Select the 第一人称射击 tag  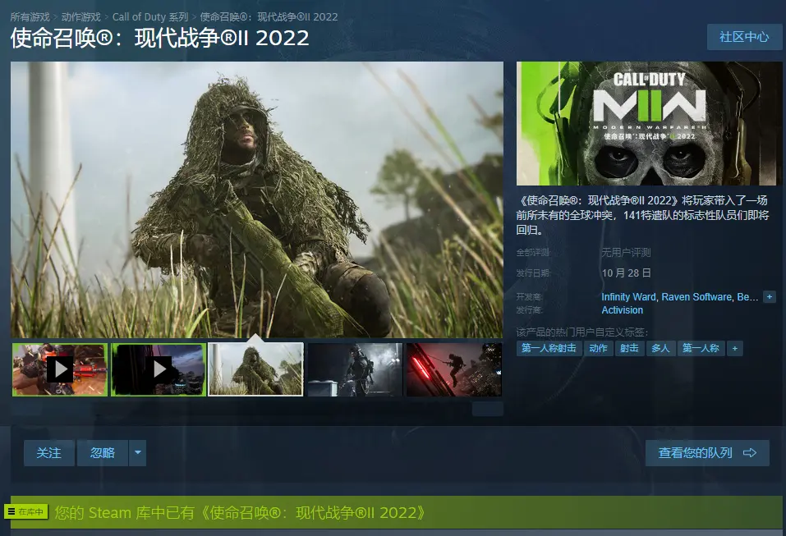(549, 349)
